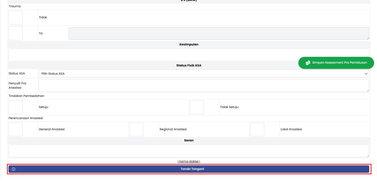The image size is (377, 182).
Task: Click the <nama dokter> link
Action: pyautogui.click(x=188, y=161)
